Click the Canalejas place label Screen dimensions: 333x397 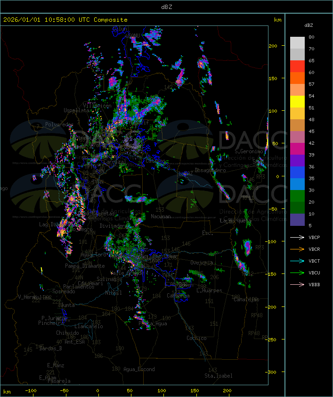246,299
